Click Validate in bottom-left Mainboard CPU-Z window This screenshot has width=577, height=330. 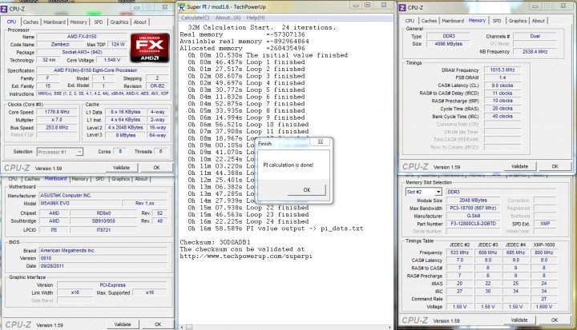click(x=123, y=324)
